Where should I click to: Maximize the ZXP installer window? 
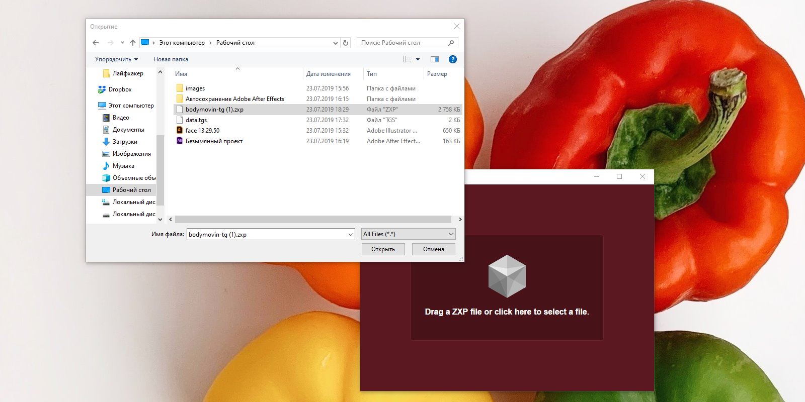tap(619, 176)
